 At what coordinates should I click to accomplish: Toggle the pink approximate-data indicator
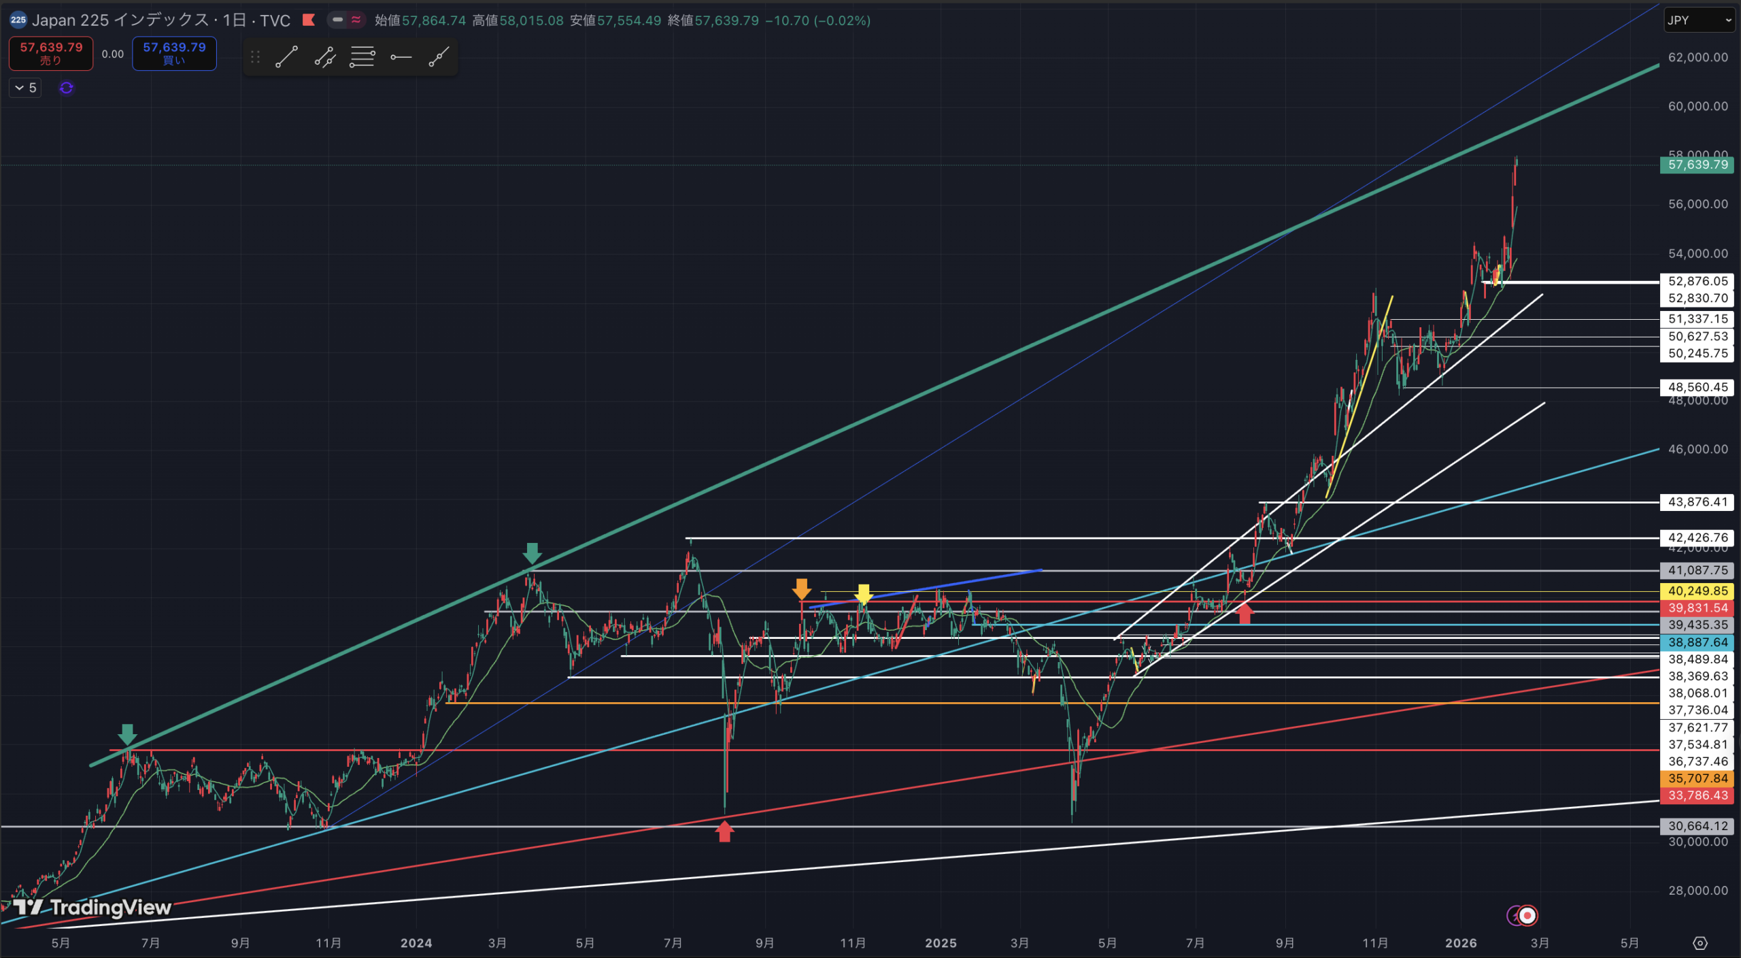tap(356, 20)
